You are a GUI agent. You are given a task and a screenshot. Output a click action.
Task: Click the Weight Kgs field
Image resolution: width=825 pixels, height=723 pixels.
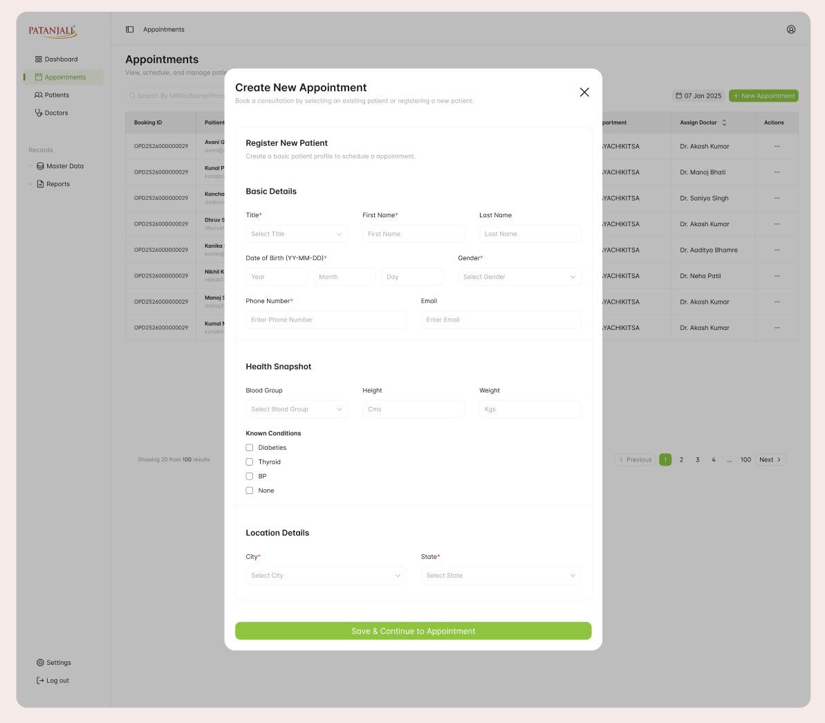tap(530, 409)
